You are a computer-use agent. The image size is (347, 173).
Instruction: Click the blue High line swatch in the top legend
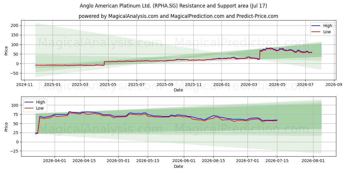316,26
